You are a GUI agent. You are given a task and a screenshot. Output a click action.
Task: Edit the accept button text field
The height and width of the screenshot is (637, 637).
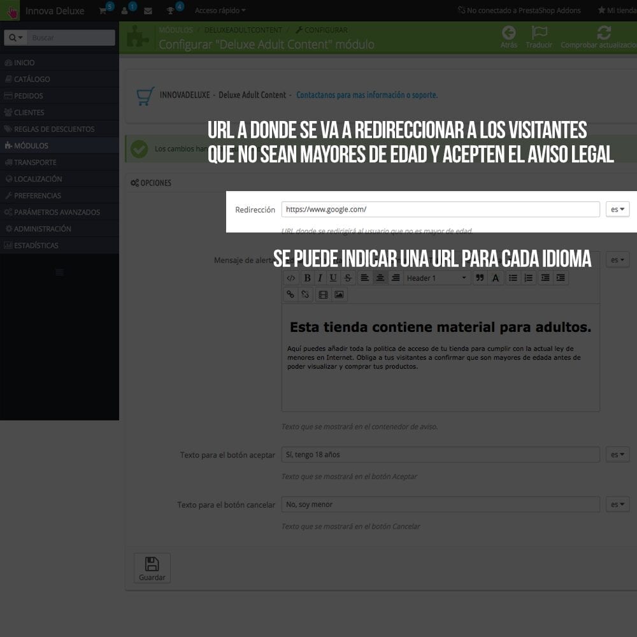coord(440,455)
